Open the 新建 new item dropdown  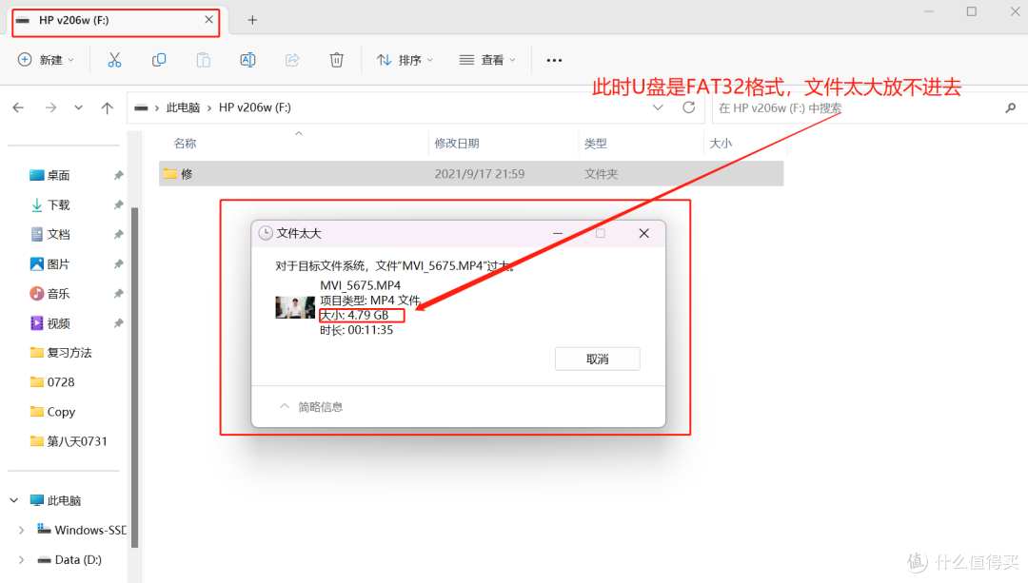pos(46,60)
